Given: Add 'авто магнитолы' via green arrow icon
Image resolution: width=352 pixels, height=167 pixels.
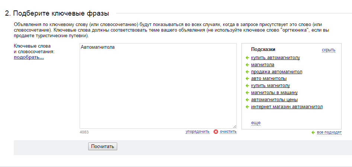Looking at the screenshot, I should click(x=247, y=79).
